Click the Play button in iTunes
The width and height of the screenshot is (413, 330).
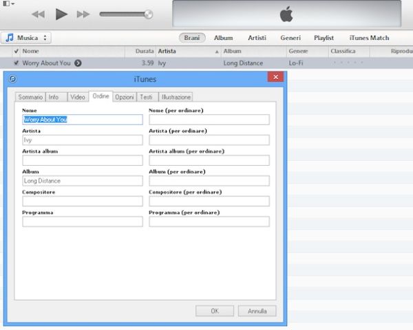61,14
